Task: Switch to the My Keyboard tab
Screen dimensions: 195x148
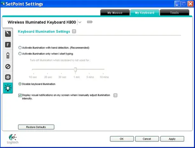Action: 145,13
